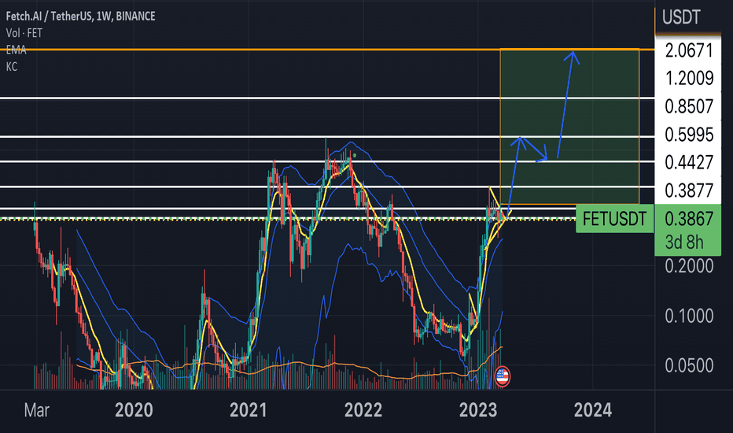Viewport: 733px width, 433px height.
Task: Click the 0.4427 price axis label
Action: [x=689, y=162]
